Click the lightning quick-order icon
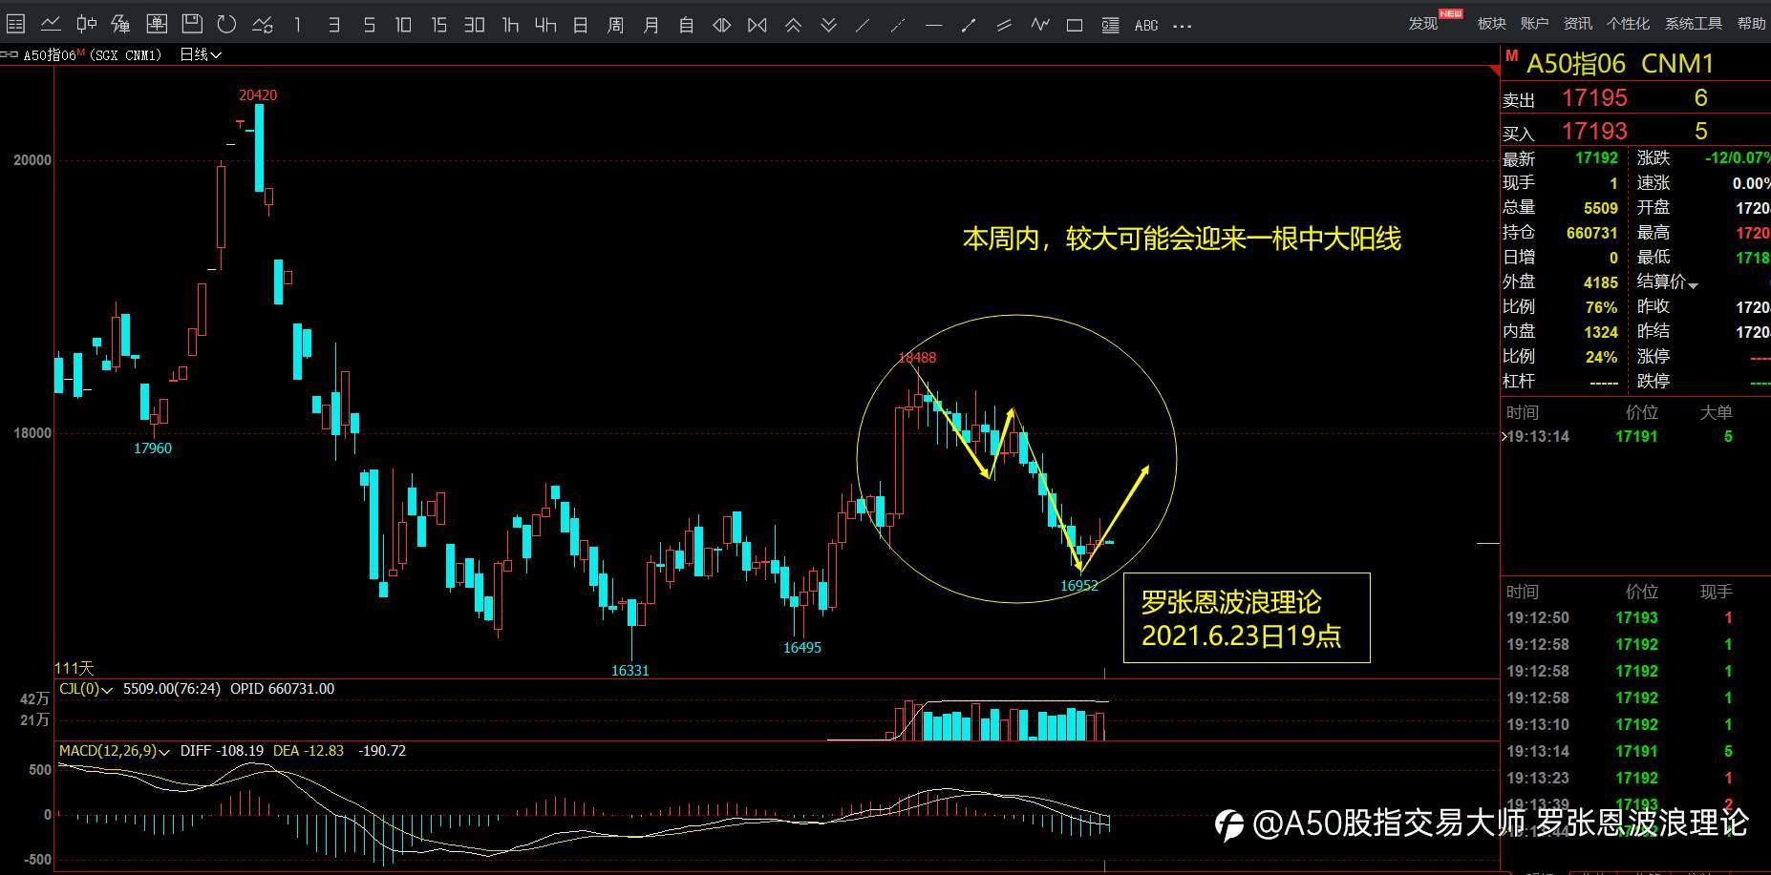This screenshot has width=1771, height=875. pyautogui.click(x=121, y=25)
